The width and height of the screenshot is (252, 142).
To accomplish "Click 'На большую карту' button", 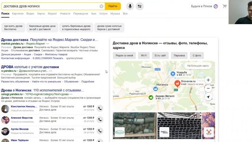I will (x=198, y=66).
